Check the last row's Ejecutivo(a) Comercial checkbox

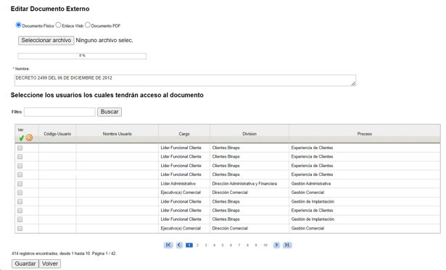point(20,228)
